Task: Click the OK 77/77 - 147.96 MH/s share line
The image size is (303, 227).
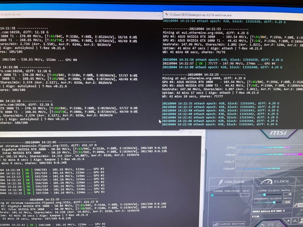Action: pyautogui.click(x=219, y=63)
